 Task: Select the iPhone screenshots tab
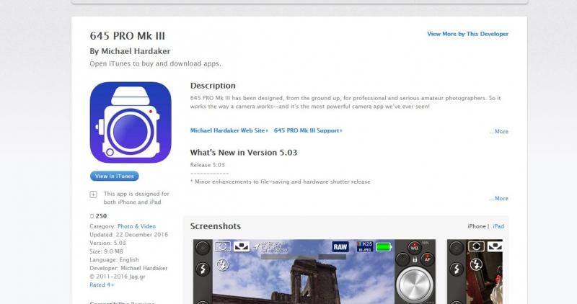tap(477, 226)
